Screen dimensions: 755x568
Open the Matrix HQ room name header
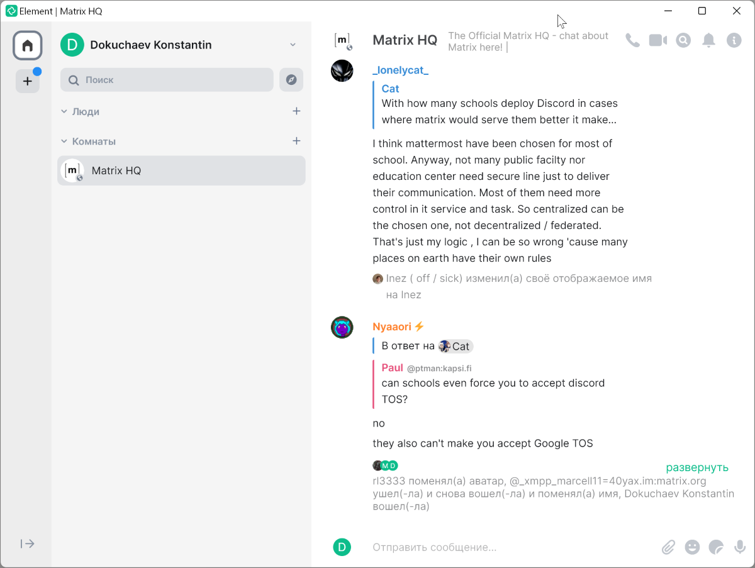(x=405, y=40)
